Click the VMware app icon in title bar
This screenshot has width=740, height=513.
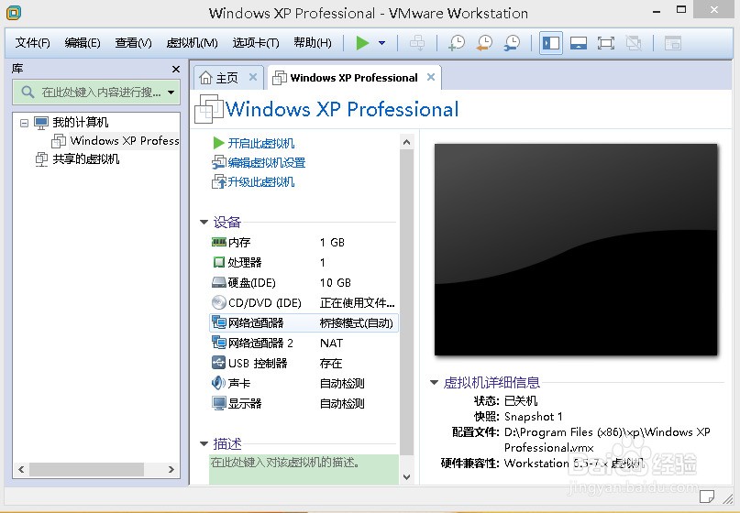pos(14,13)
